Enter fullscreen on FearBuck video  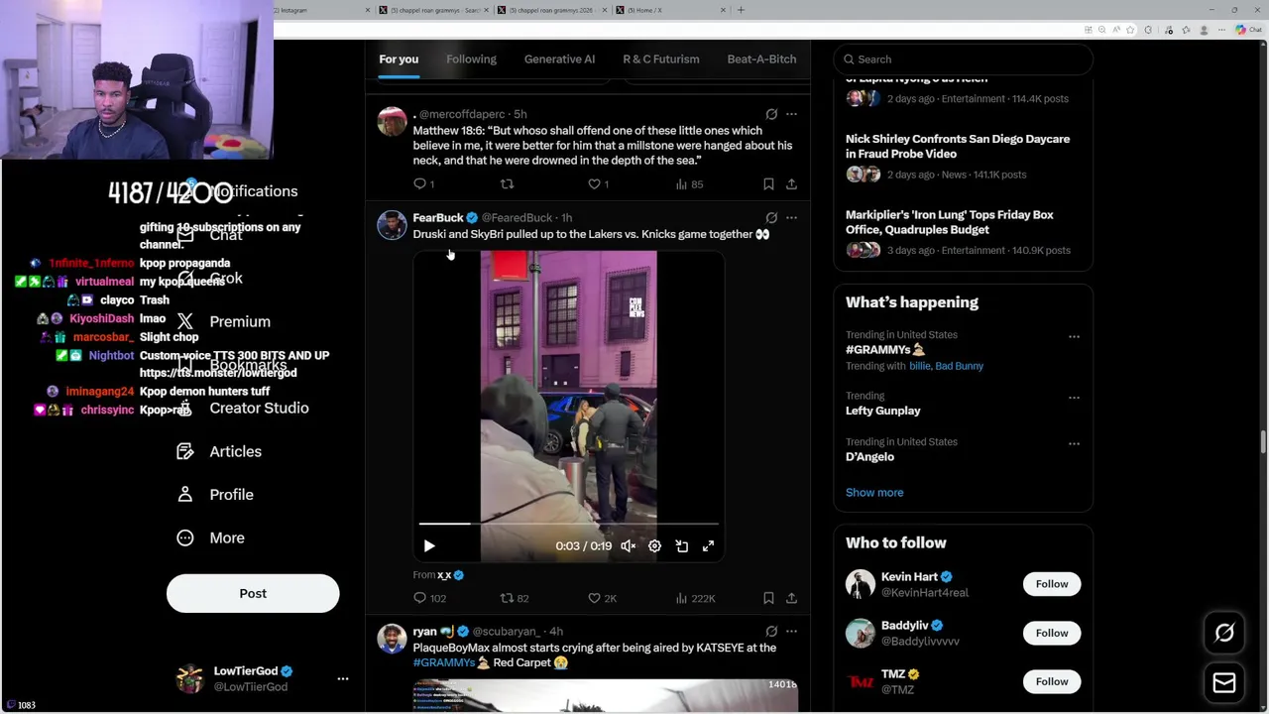[x=708, y=545]
